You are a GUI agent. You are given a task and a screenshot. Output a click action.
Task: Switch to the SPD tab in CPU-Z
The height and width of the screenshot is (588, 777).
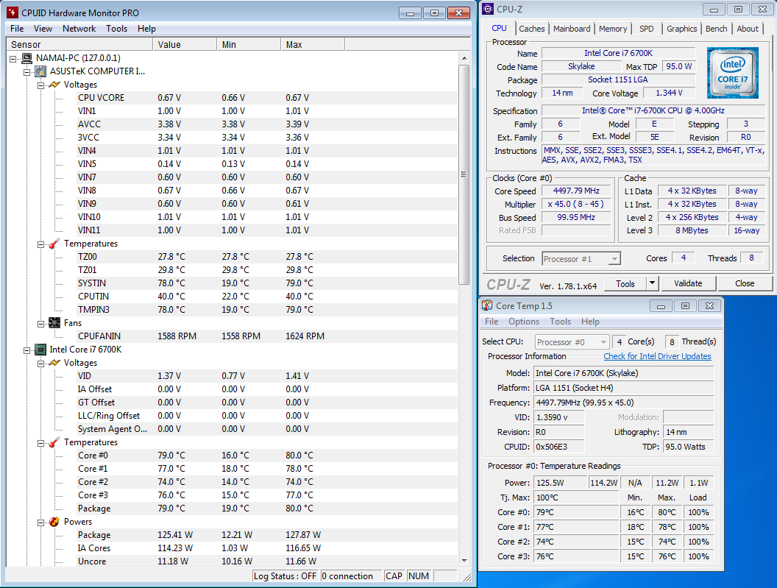pos(646,29)
